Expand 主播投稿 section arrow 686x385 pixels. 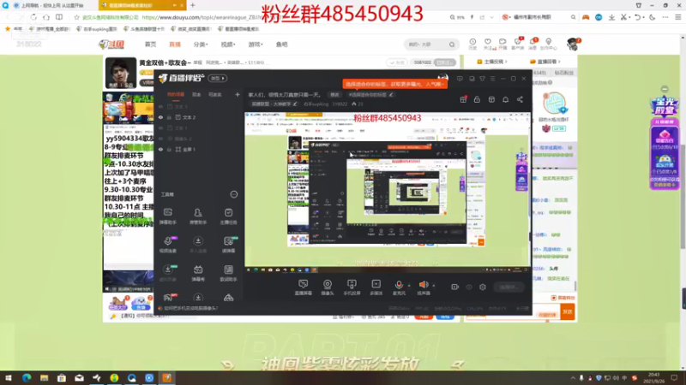coord(506,62)
